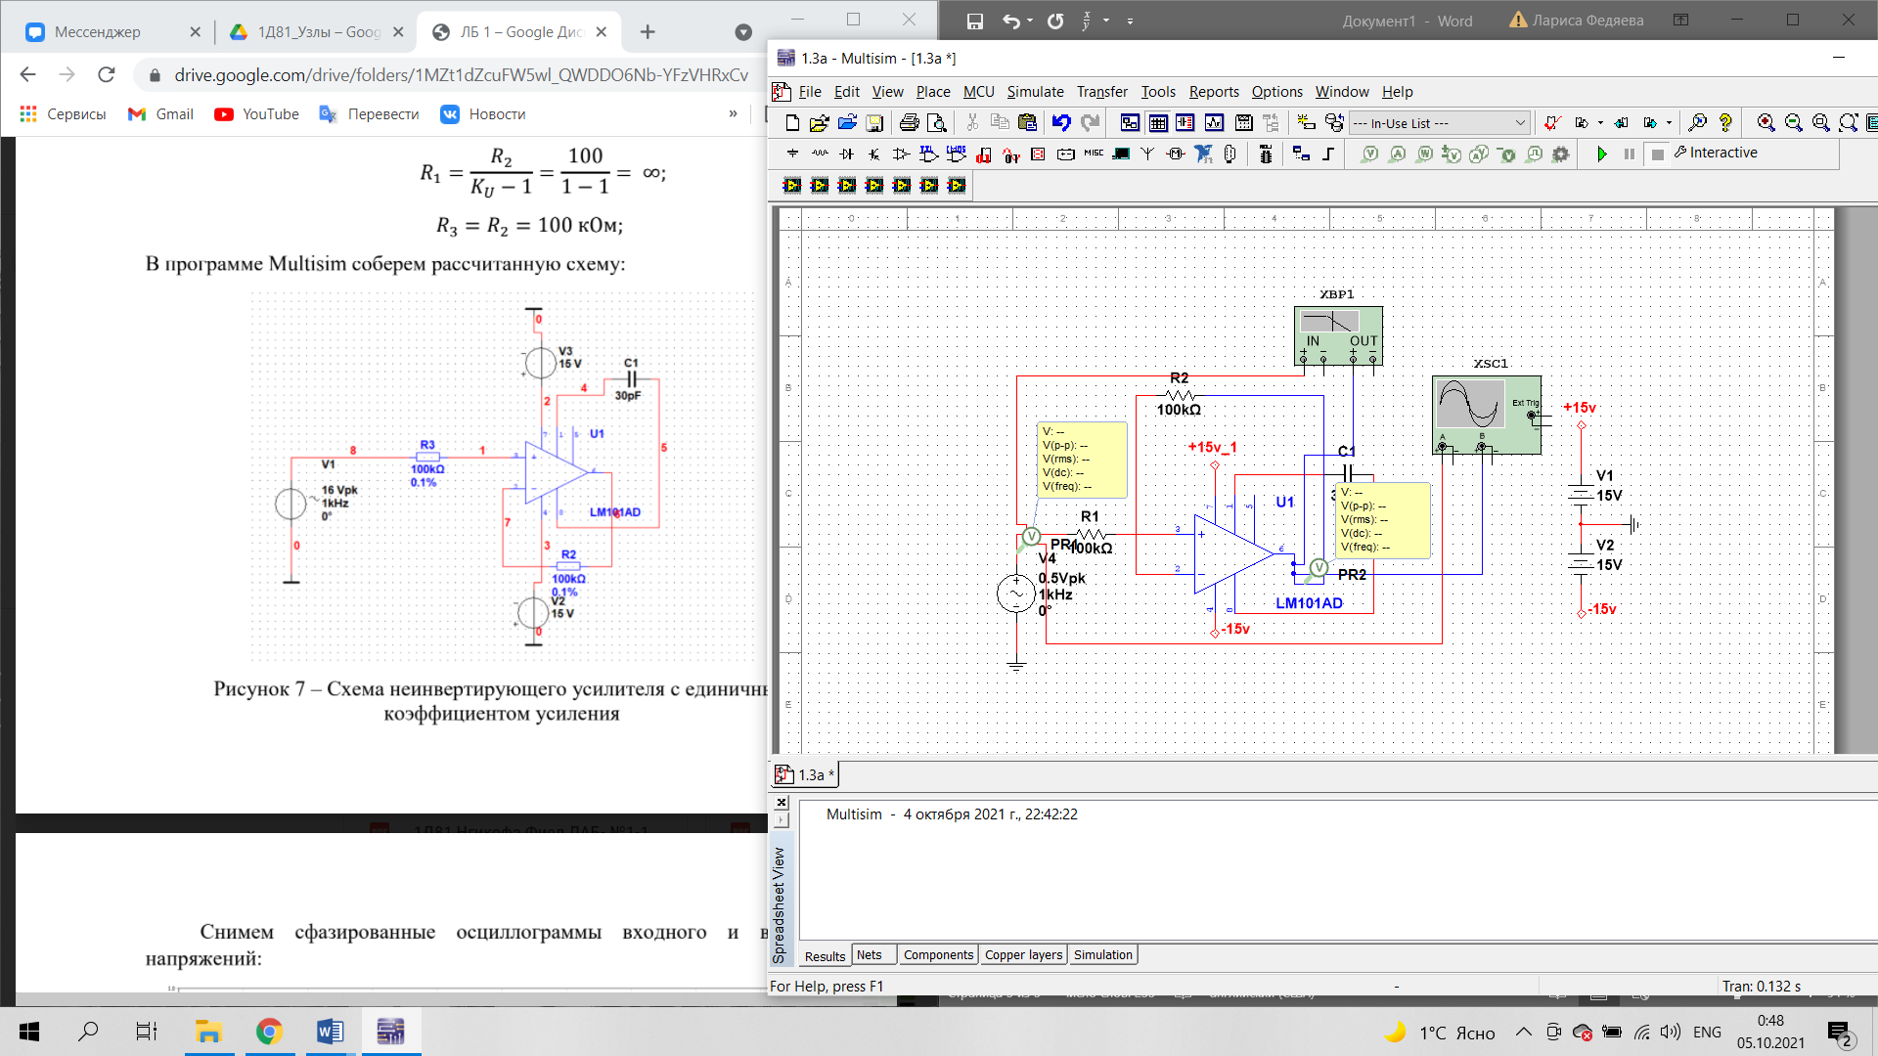1878x1056 pixels.
Task: Place a voltage probe from toolbar
Action: (x=1370, y=154)
